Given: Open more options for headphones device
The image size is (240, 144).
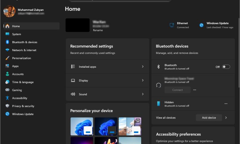Looking at the screenshot, I should [x=195, y=90].
